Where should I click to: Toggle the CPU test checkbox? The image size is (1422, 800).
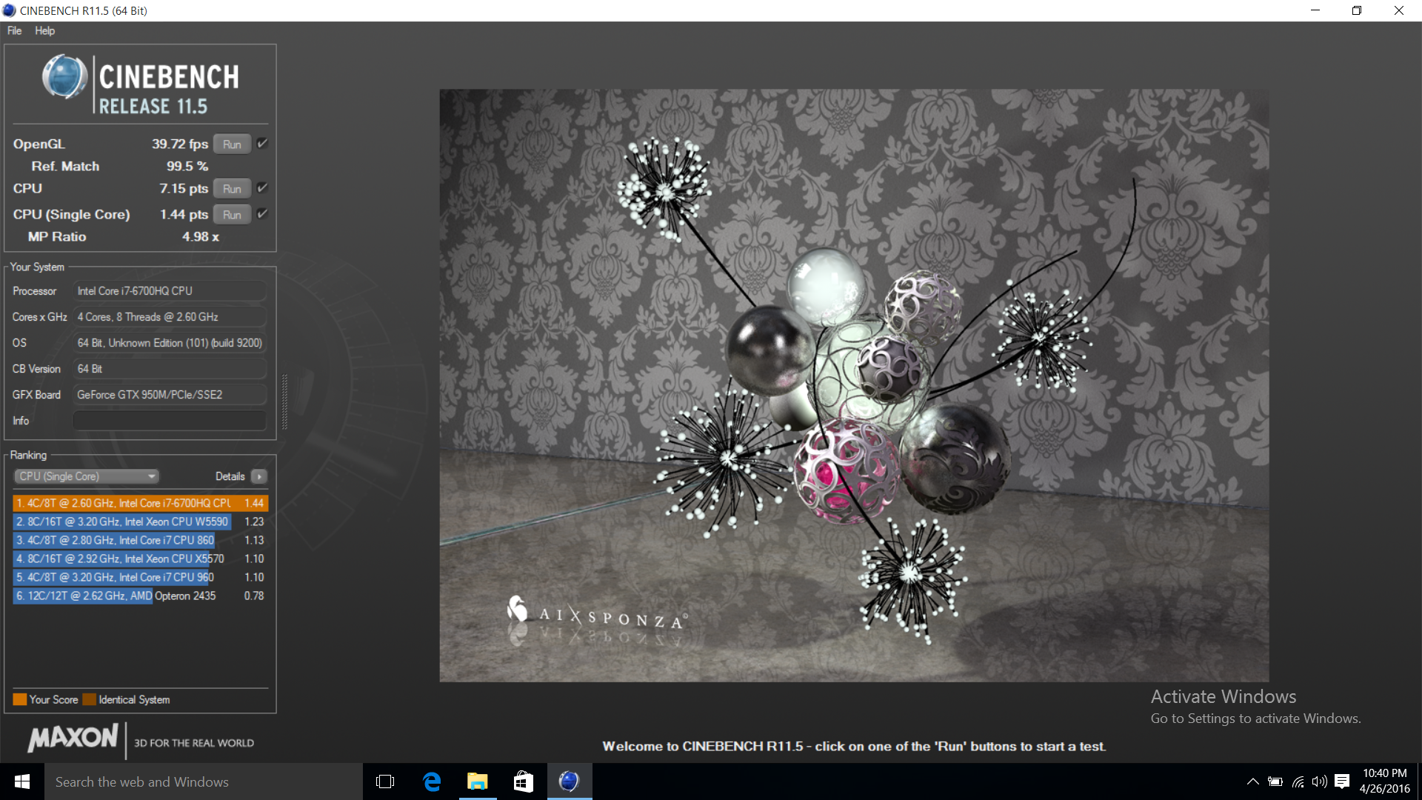[262, 188]
